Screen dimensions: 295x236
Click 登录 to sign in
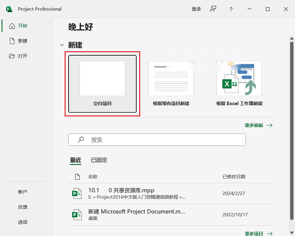[x=196, y=9]
